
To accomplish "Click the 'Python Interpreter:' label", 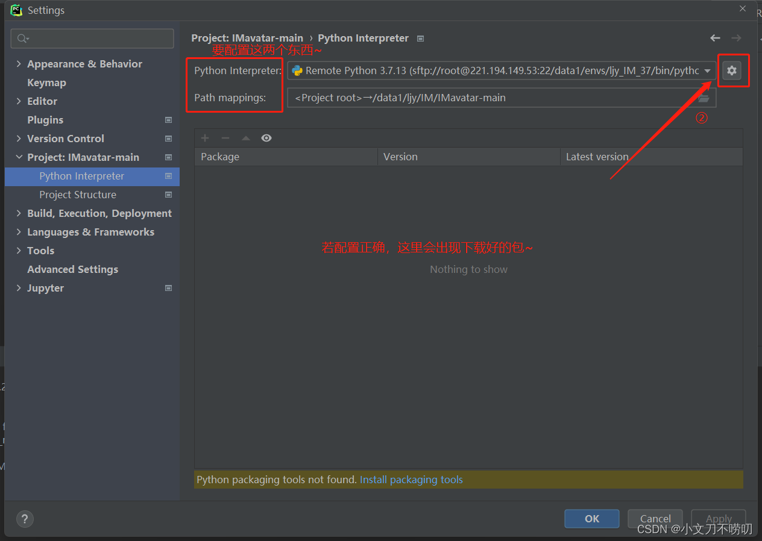I will click(238, 70).
